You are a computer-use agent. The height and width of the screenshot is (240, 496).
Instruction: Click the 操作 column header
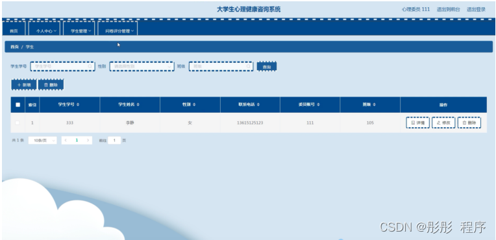click(x=443, y=104)
